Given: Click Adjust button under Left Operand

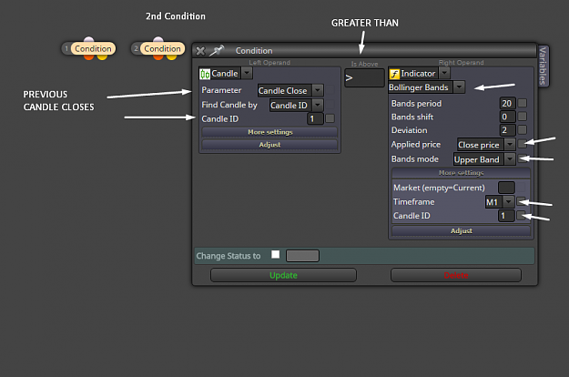Looking at the screenshot, I should click(269, 145).
